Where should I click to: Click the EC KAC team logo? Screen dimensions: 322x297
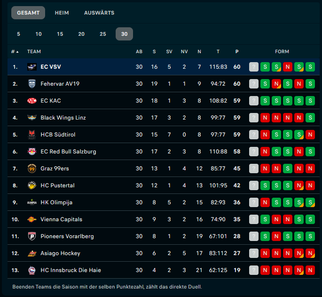click(32, 101)
